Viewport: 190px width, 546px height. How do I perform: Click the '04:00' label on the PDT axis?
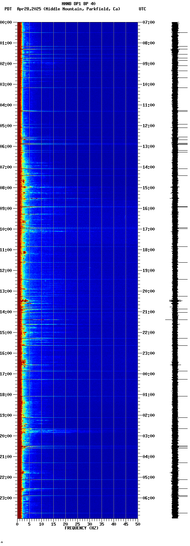(6, 105)
